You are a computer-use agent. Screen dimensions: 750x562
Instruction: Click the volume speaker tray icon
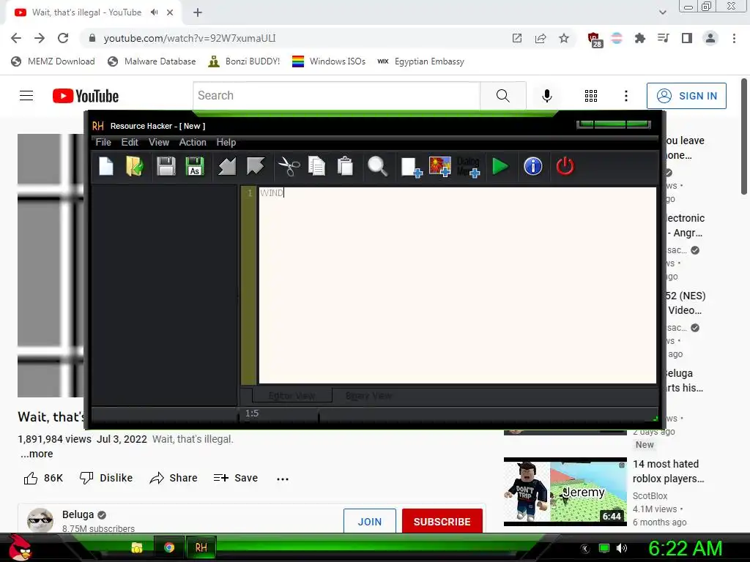(x=622, y=548)
